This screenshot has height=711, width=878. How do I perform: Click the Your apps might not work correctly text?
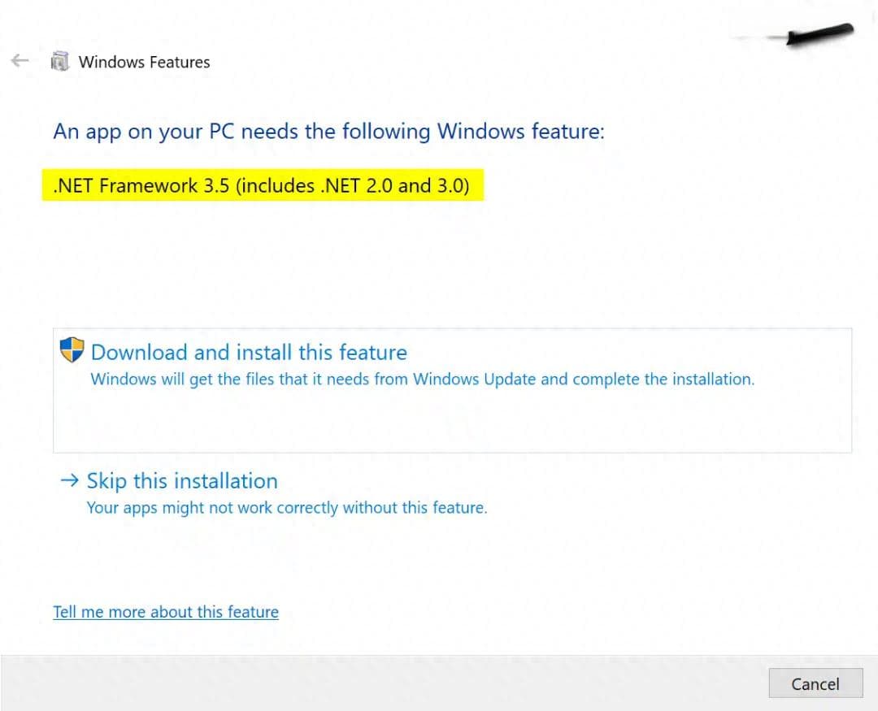point(287,508)
